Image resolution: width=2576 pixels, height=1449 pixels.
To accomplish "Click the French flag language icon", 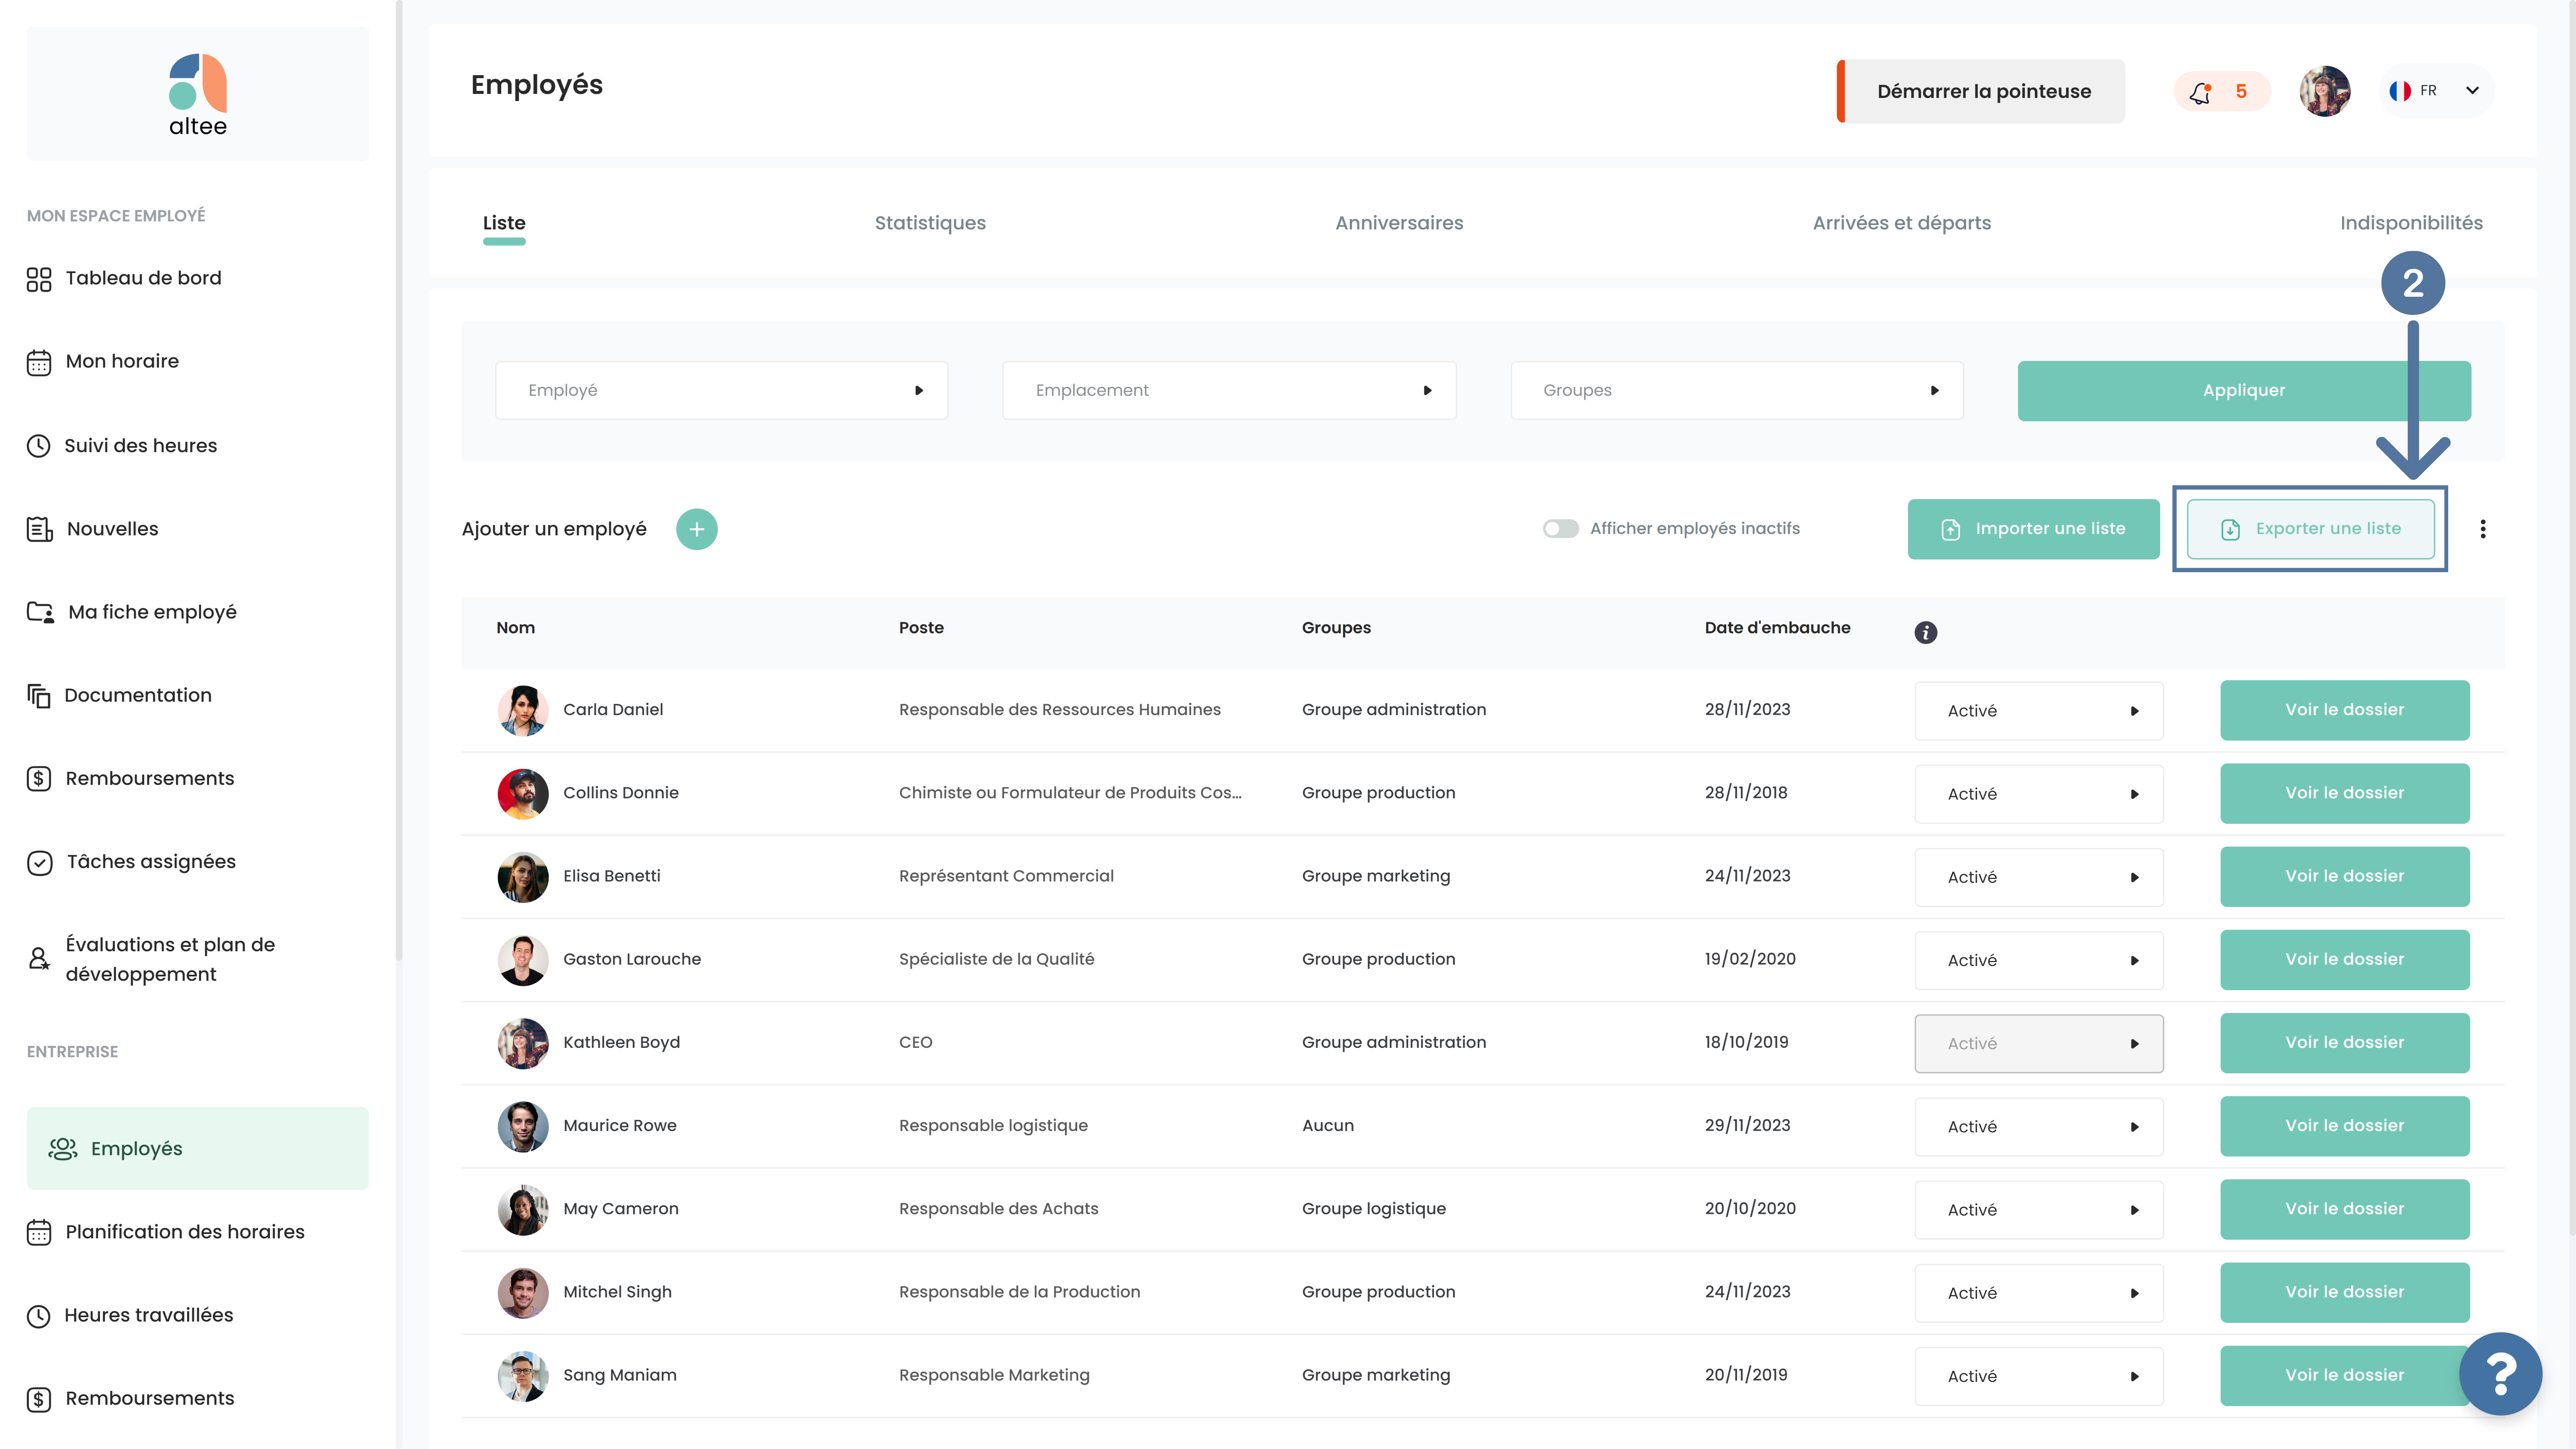I will pos(2400,91).
